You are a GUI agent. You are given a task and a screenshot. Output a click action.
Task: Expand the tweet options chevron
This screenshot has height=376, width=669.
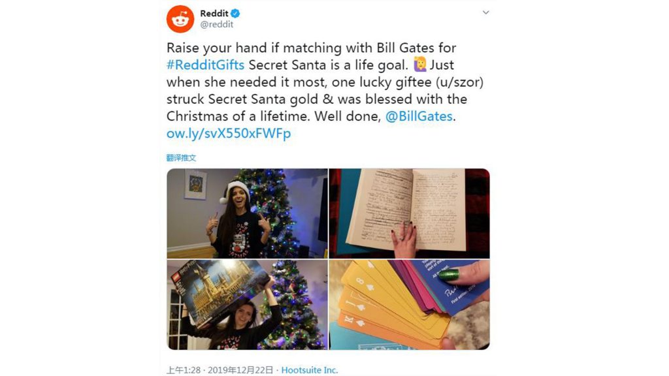point(485,12)
